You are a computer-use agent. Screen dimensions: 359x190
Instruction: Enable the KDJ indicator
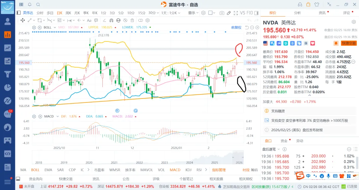click(x=188, y=170)
